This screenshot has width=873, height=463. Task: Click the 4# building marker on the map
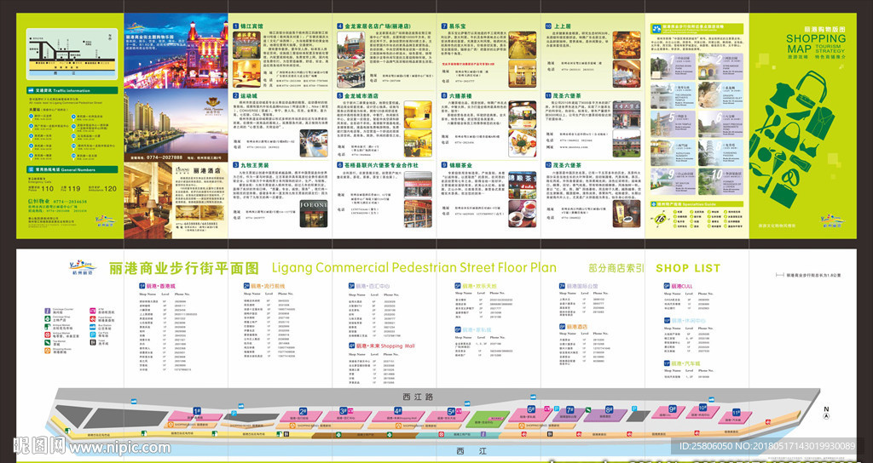[x=398, y=410]
